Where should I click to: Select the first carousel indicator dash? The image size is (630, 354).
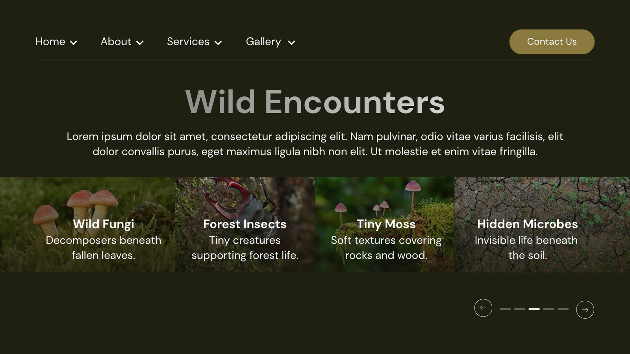[x=505, y=309]
